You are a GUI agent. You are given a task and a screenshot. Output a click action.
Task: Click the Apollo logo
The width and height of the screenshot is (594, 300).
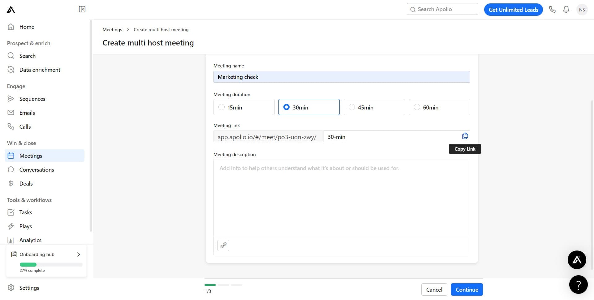[x=11, y=10]
